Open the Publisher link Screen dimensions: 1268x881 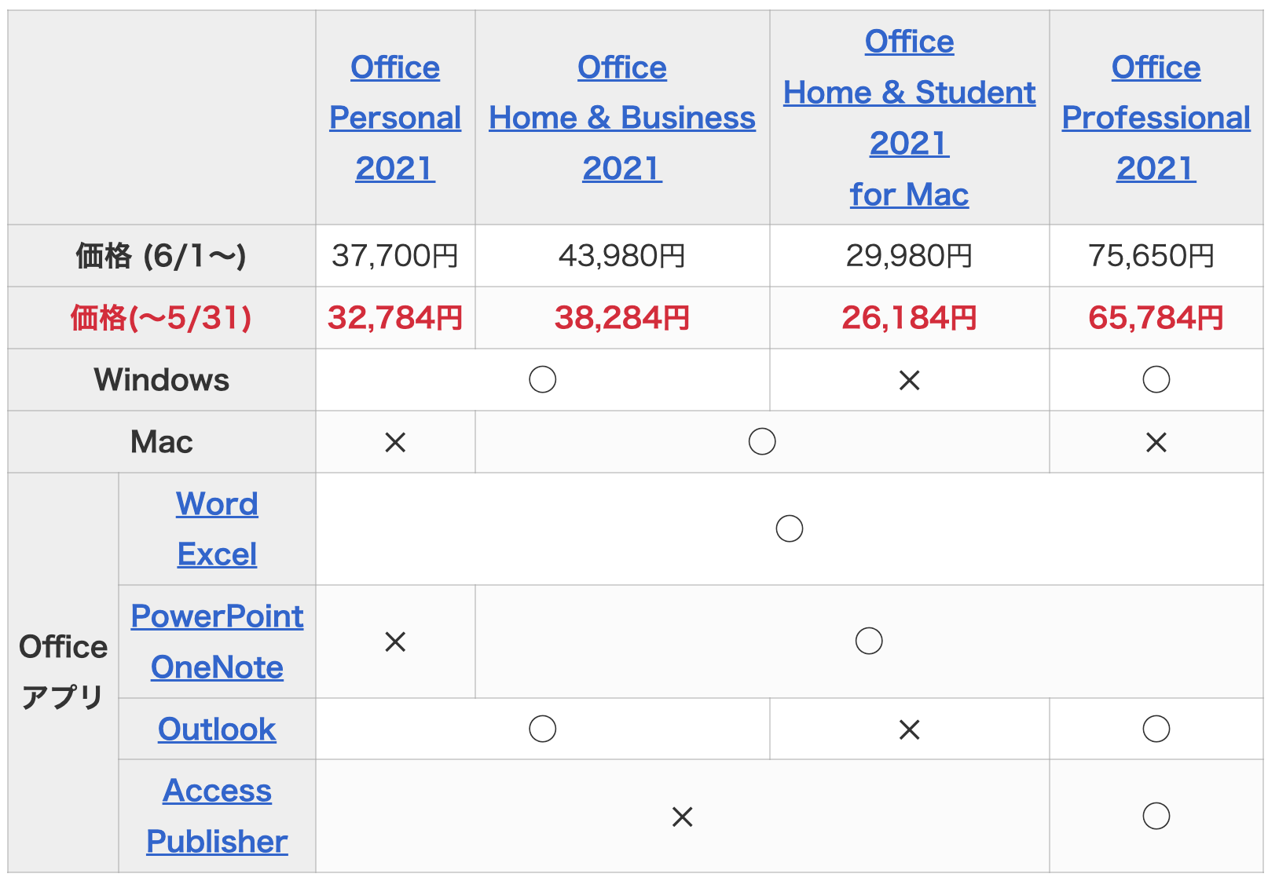coord(217,842)
